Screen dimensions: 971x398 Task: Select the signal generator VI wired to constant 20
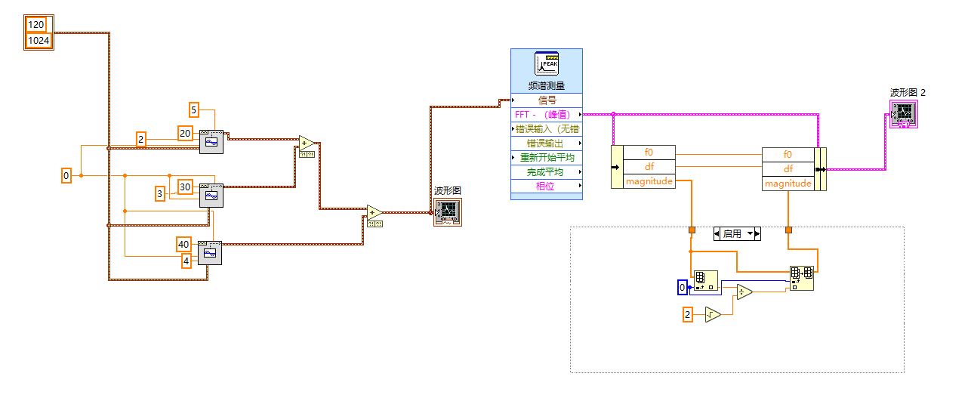coord(211,141)
